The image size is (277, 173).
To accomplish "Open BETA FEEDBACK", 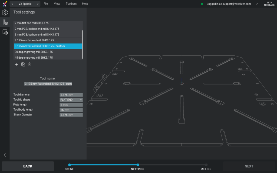I will pos(269,4).
